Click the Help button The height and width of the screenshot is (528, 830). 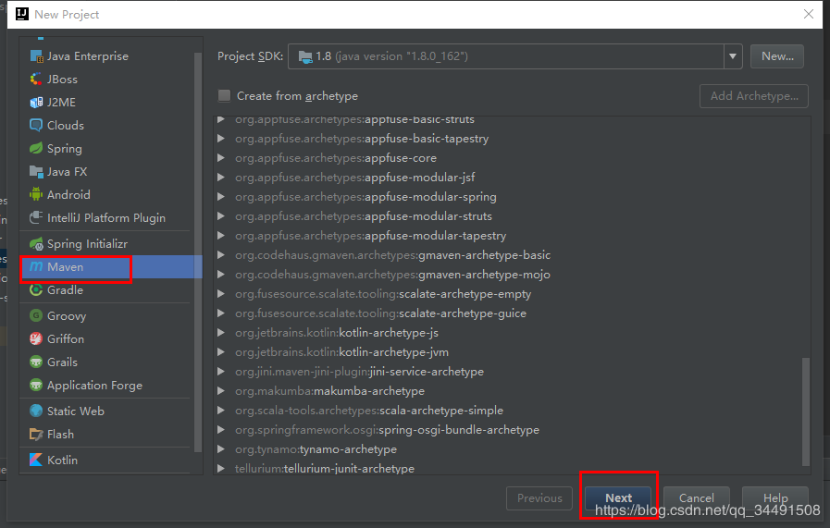click(x=775, y=497)
